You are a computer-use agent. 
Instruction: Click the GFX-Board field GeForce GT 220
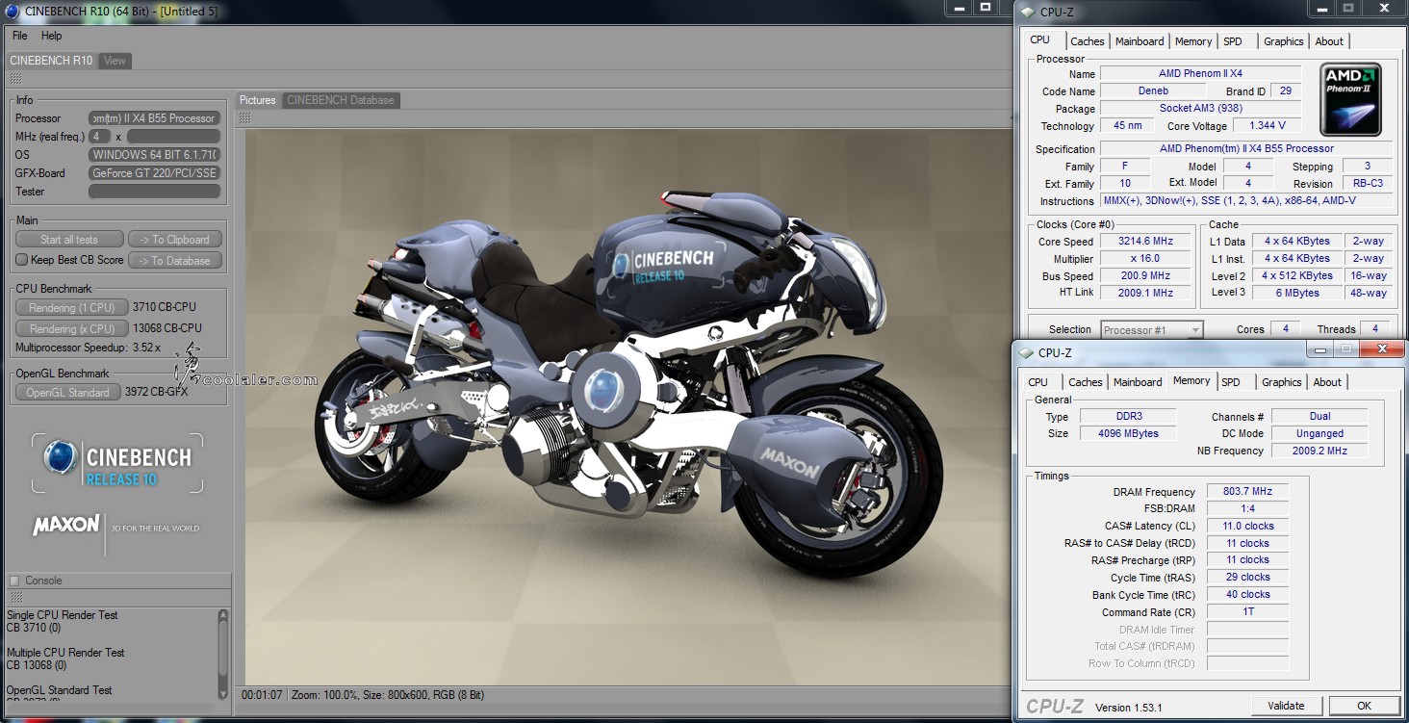tap(155, 173)
